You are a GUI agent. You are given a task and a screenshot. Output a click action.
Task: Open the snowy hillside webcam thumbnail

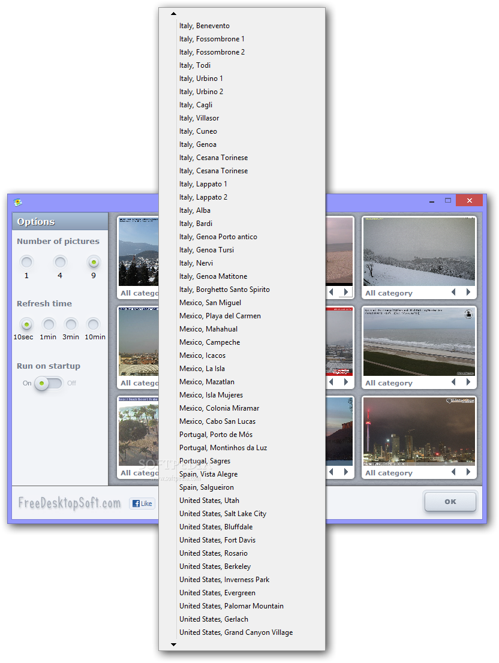click(419, 252)
